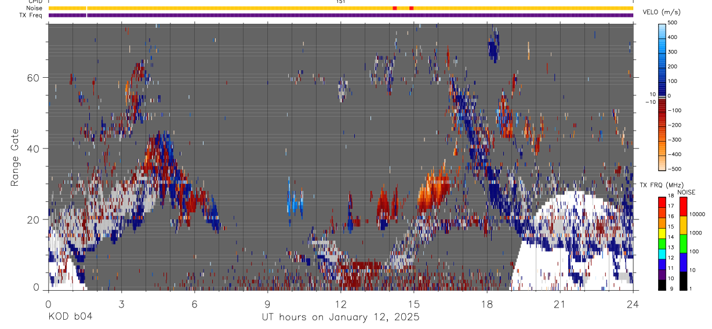The image size is (712, 329).
Task: Click the 'Range Gate' y-axis label
Action: click(14, 157)
